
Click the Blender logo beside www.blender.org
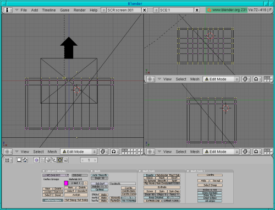pyautogui.click(x=209, y=10)
